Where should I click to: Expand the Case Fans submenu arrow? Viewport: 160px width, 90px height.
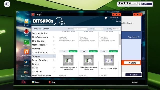tap(54, 72)
